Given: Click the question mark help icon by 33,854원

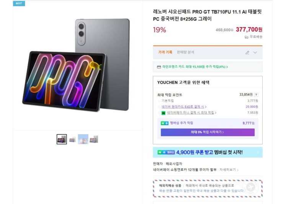Looking at the screenshot, I should click(256, 95).
